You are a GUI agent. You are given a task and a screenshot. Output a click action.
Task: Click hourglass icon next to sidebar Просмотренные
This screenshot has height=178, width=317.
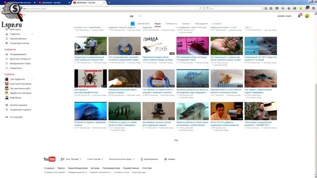point(6,39)
